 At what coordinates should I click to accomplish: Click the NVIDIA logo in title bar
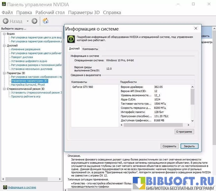coord(3,5)
